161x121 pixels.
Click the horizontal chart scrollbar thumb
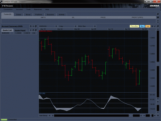coord(131,116)
